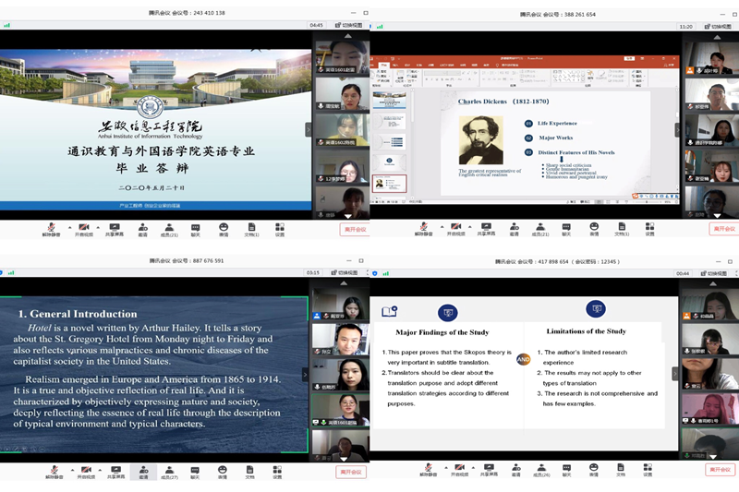Open members (21) list in Dickens meeting
Image resolution: width=739 pixels, height=492 pixels.
(539, 227)
